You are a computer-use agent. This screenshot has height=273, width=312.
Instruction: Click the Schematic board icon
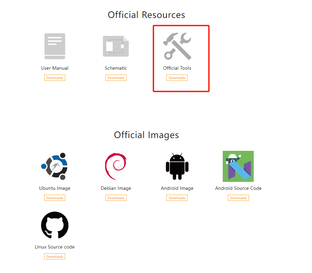click(116, 46)
